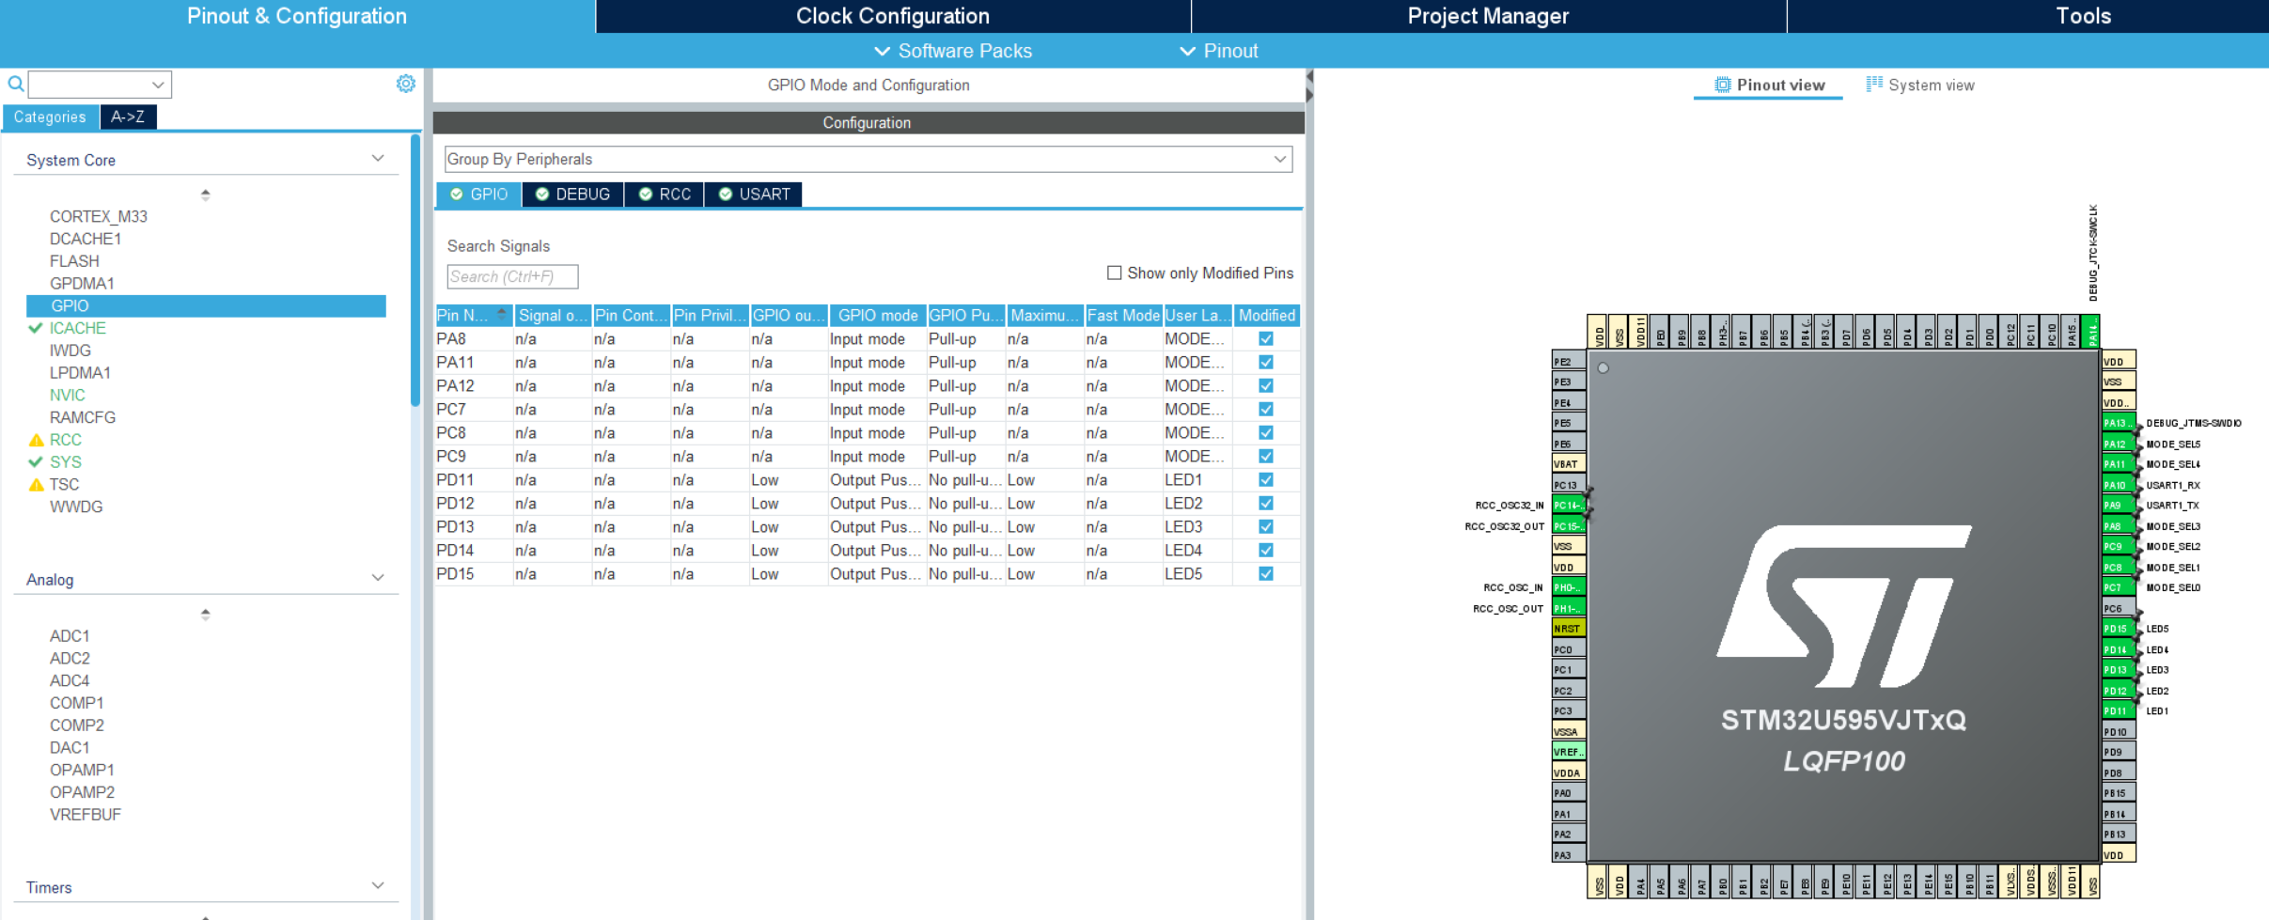The image size is (2269, 920).
Task: Click the Search Signals input field
Action: click(512, 276)
